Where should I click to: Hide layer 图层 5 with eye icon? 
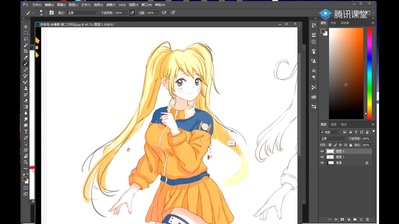click(x=322, y=152)
